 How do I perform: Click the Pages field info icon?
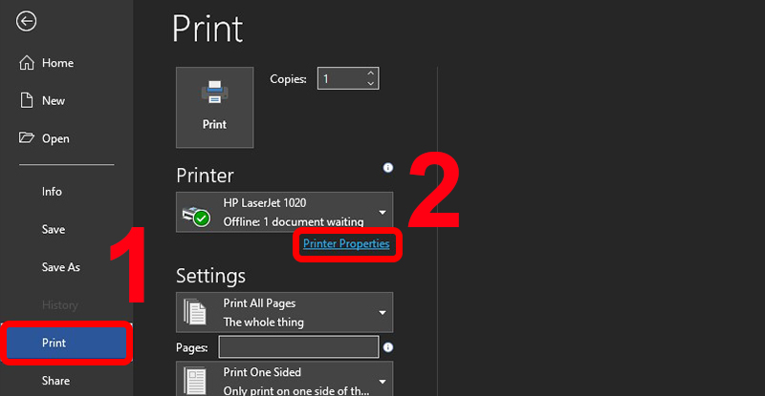click(388, 347)
